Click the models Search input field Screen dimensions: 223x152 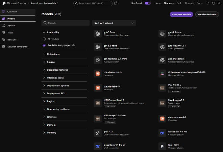[66, 23]
